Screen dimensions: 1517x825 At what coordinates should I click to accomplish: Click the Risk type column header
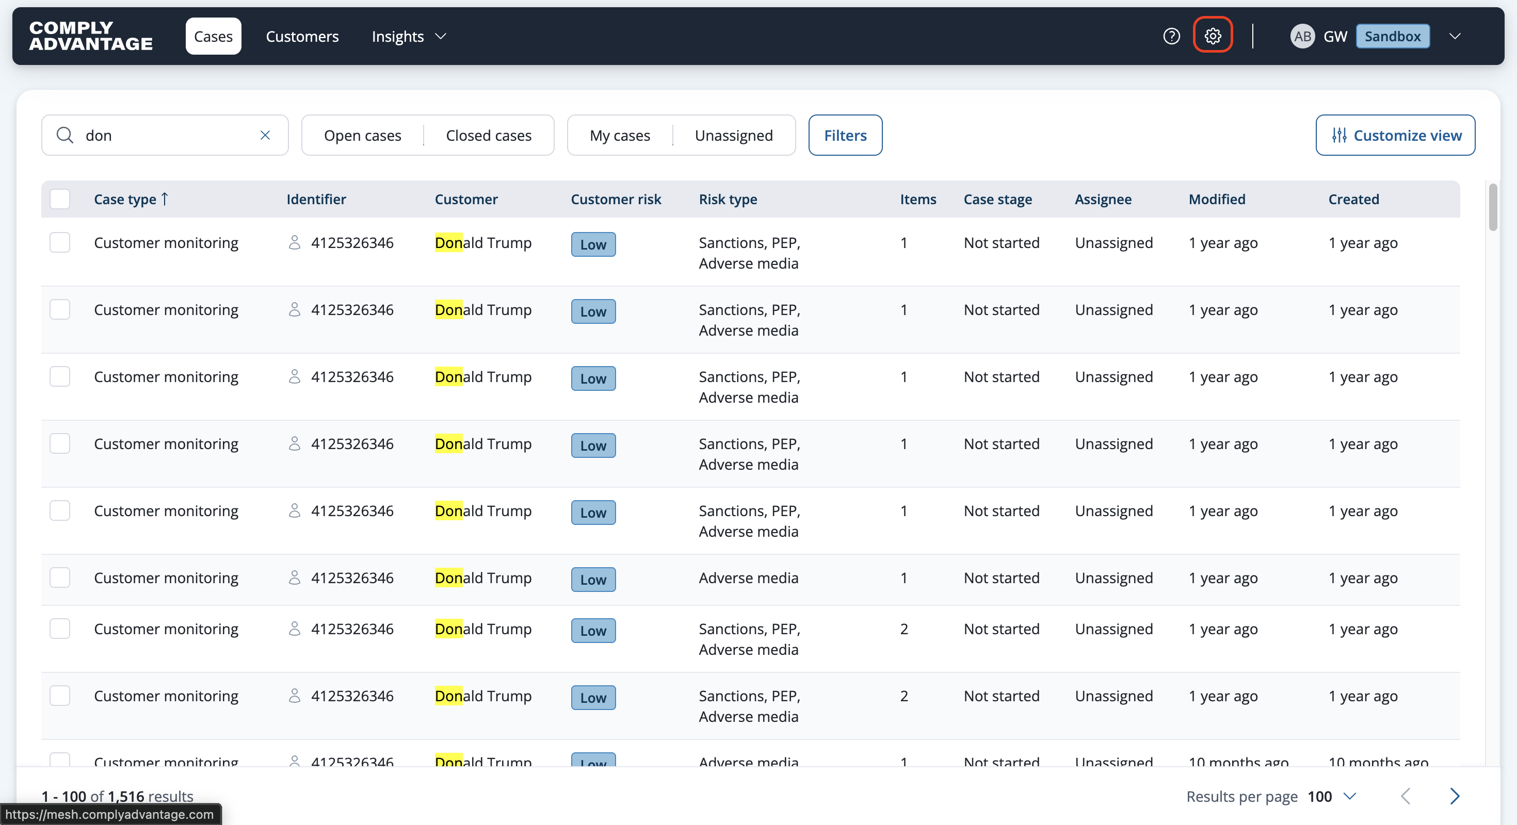click(x=728, y=200)
